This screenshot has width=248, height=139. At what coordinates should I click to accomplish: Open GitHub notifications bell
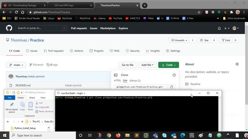[x=219, y=28]
